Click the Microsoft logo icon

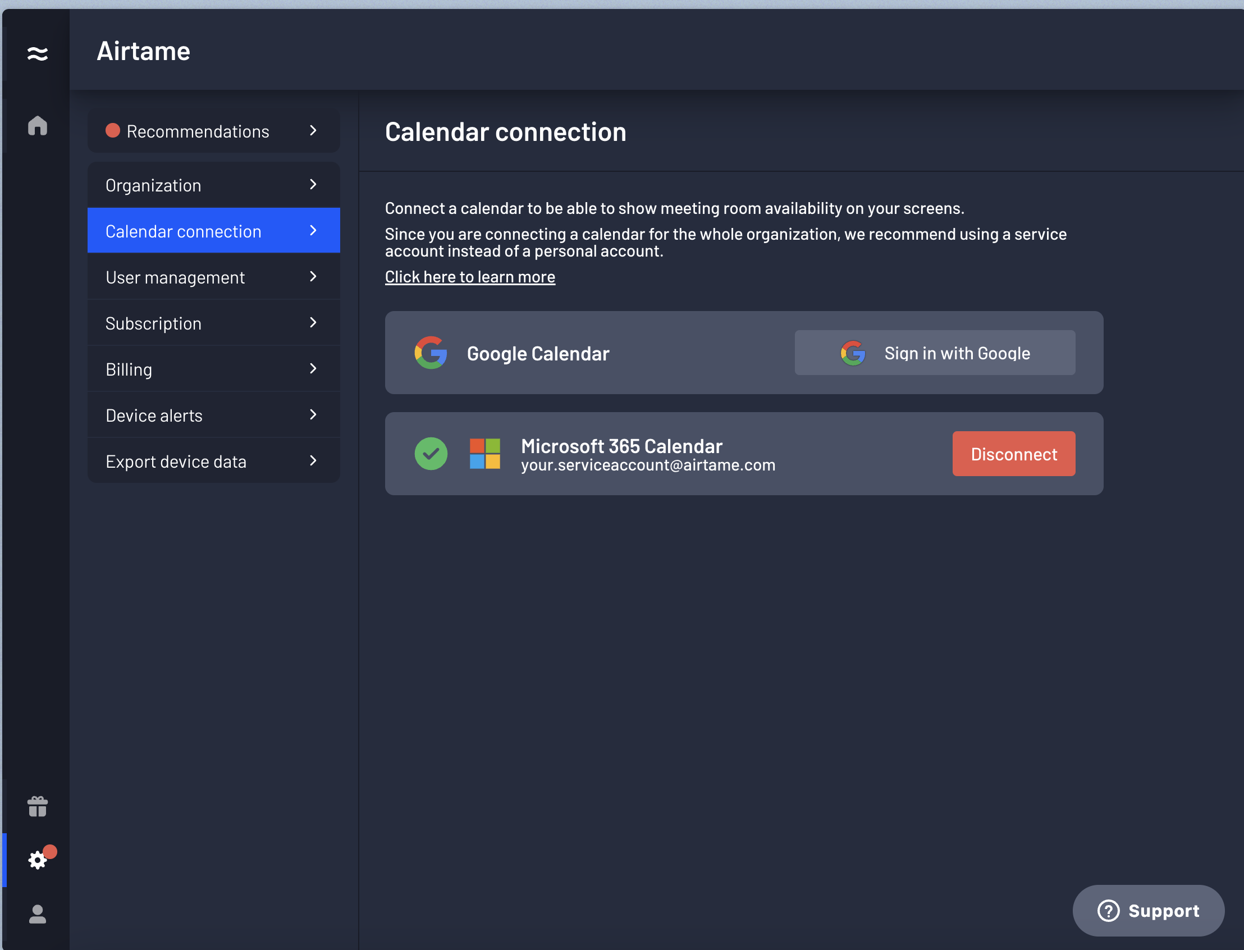pos(485,454)
